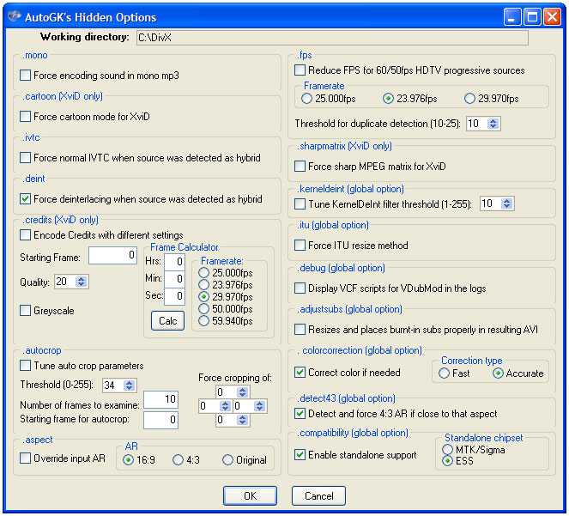
Task: Click the duplicate detection threshold spinner arrows
Action: [493, 124]
